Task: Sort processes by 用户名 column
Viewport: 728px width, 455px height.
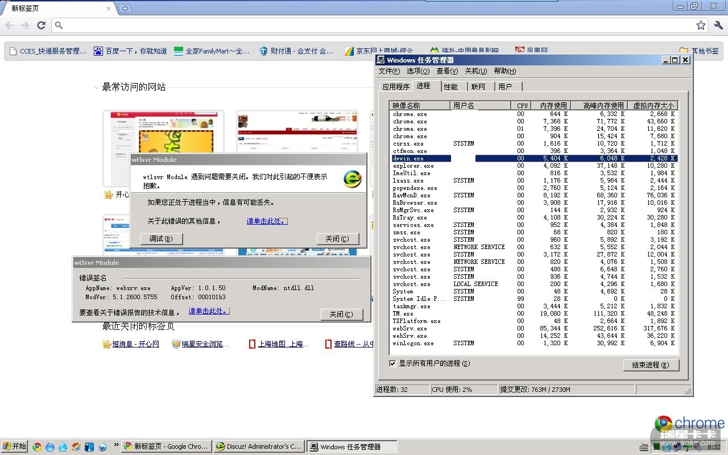Action: pos(481,105)
